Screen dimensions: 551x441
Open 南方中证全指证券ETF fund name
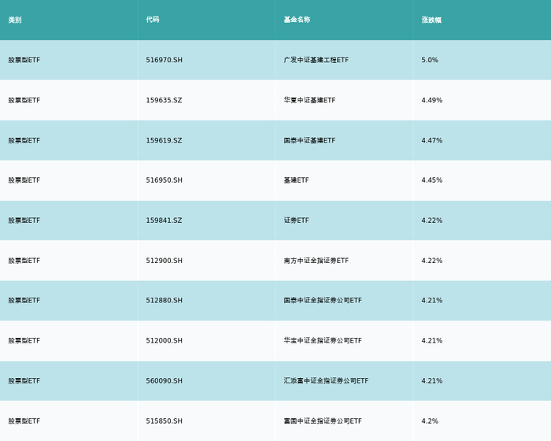[x=316, y=261]
